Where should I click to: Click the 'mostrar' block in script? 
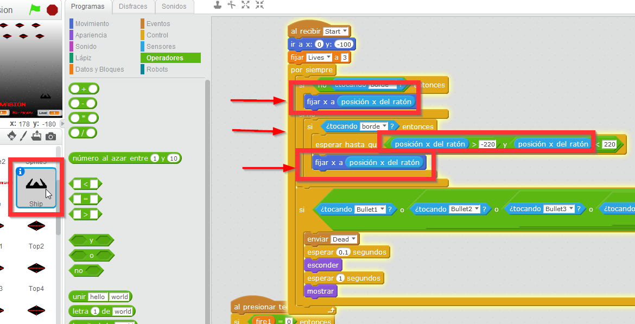320,291
